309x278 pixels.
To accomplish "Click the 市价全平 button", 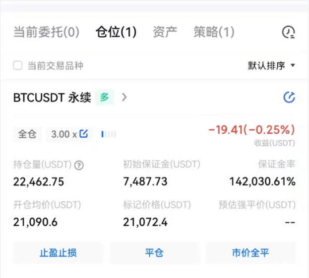I will click(250, 253).
